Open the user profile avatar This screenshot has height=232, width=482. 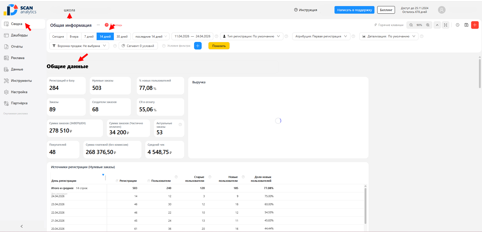click(x=442, y=10)
